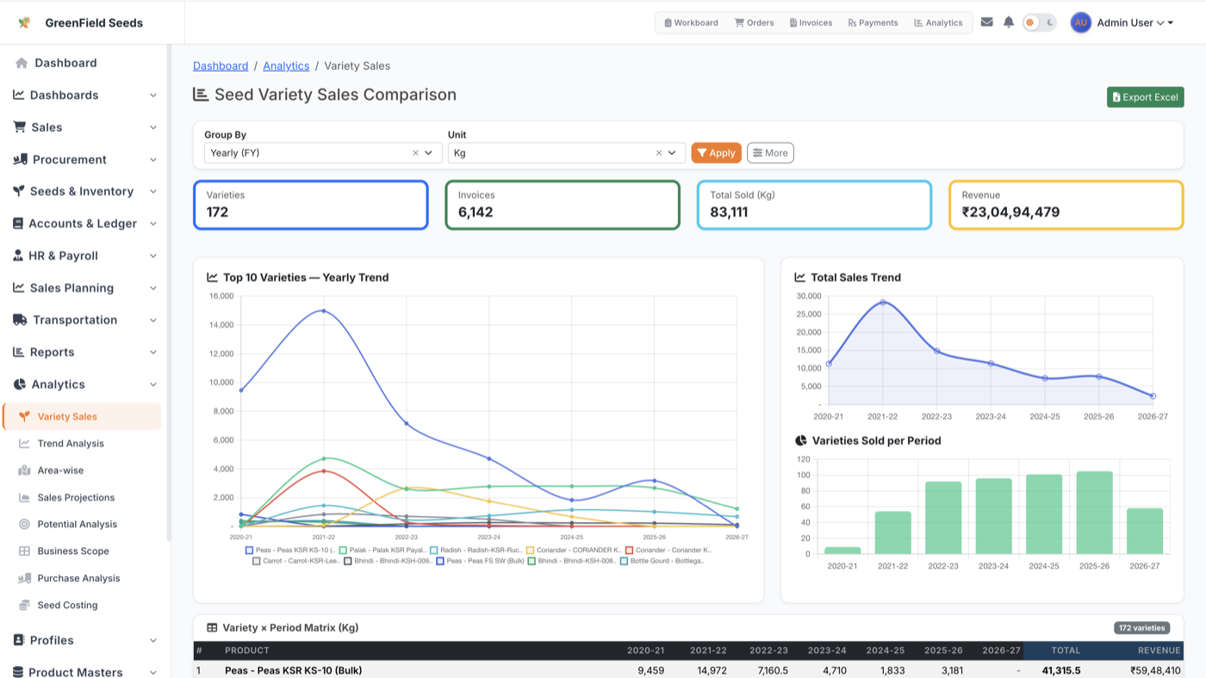
Task: Click the Admin User avatar icon
Action: tap(1081, 22)
